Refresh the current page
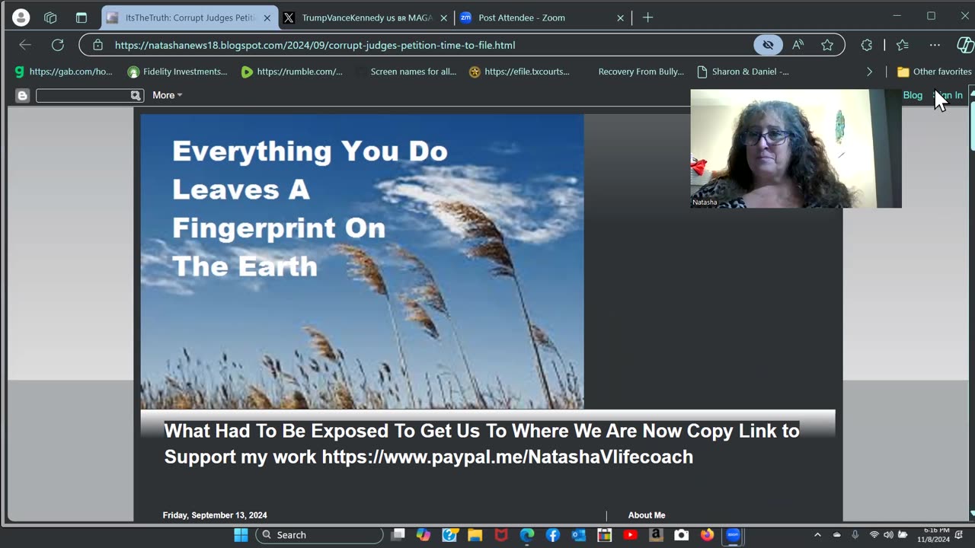The image size is (975, 548). click(x=57, y=45)
